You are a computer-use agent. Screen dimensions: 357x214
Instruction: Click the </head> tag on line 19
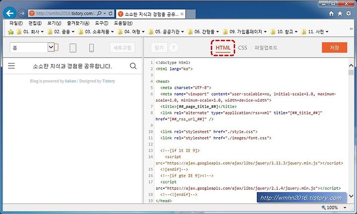164,201
